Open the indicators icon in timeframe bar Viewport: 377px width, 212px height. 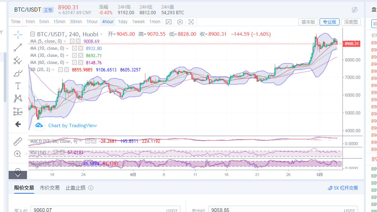click(x=168, y=22)
